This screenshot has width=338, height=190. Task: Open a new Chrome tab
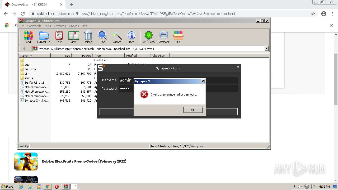click(x=71, y=4)
